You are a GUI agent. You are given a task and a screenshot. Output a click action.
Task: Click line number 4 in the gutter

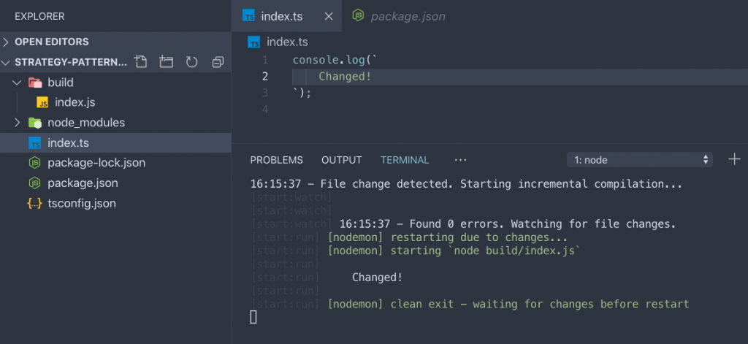(265, 110)
